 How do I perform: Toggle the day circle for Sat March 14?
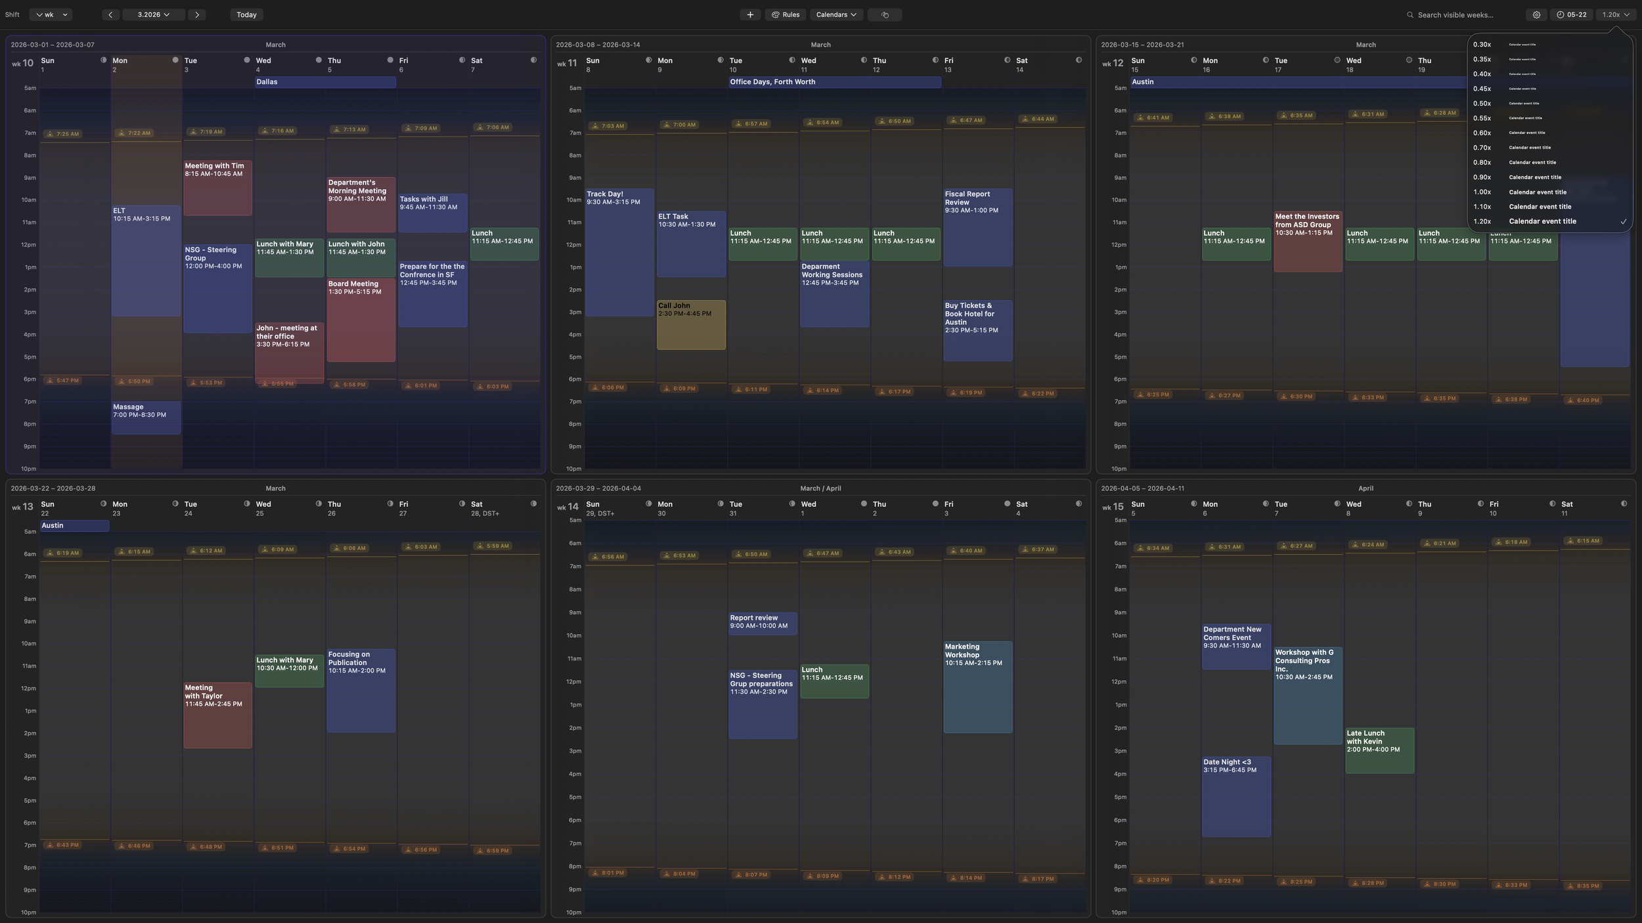(x=1078, y=60)
